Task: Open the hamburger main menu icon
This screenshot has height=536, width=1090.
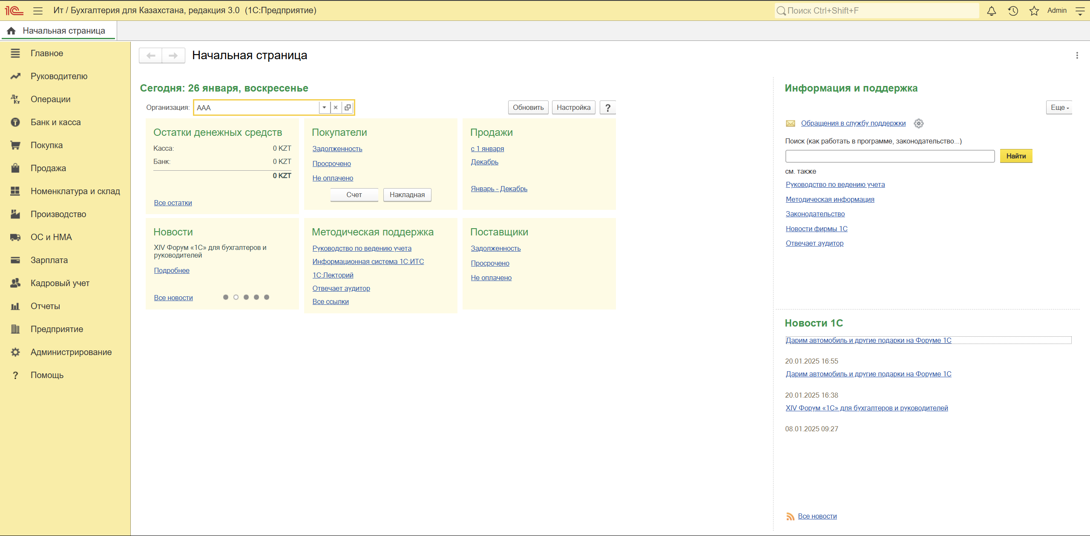Action: pos(38,11)
